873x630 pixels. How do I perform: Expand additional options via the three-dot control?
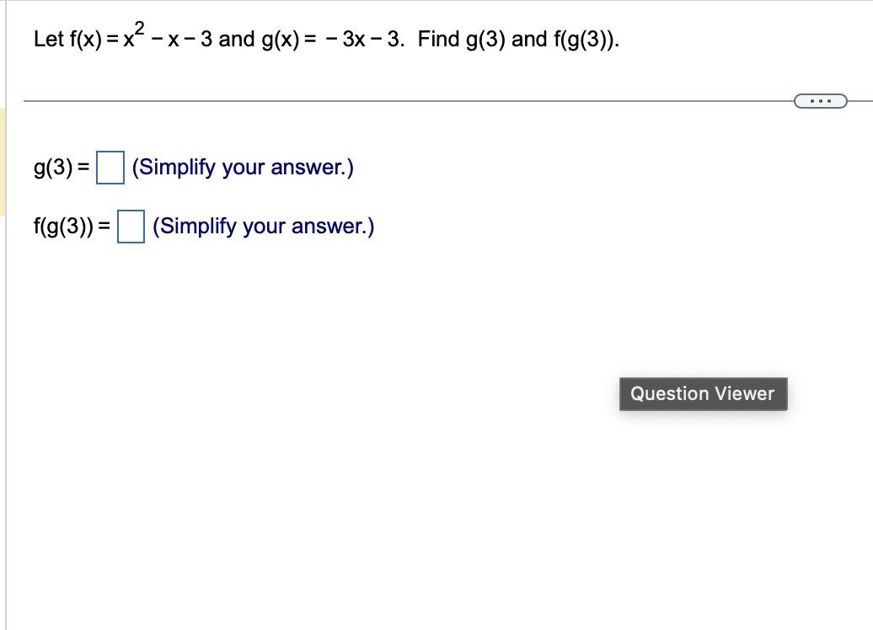[x=820, y=100]
